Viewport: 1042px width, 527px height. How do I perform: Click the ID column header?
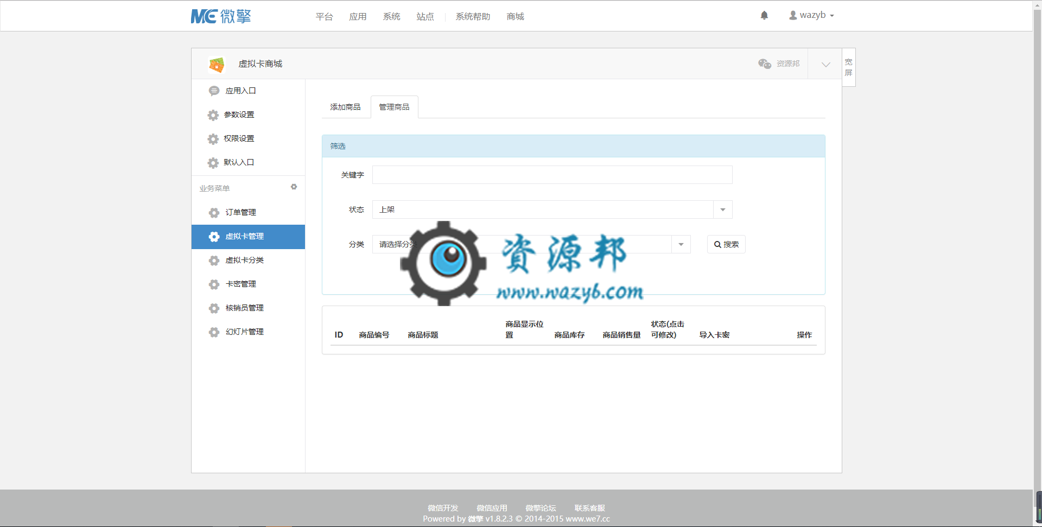click(339, 335)
